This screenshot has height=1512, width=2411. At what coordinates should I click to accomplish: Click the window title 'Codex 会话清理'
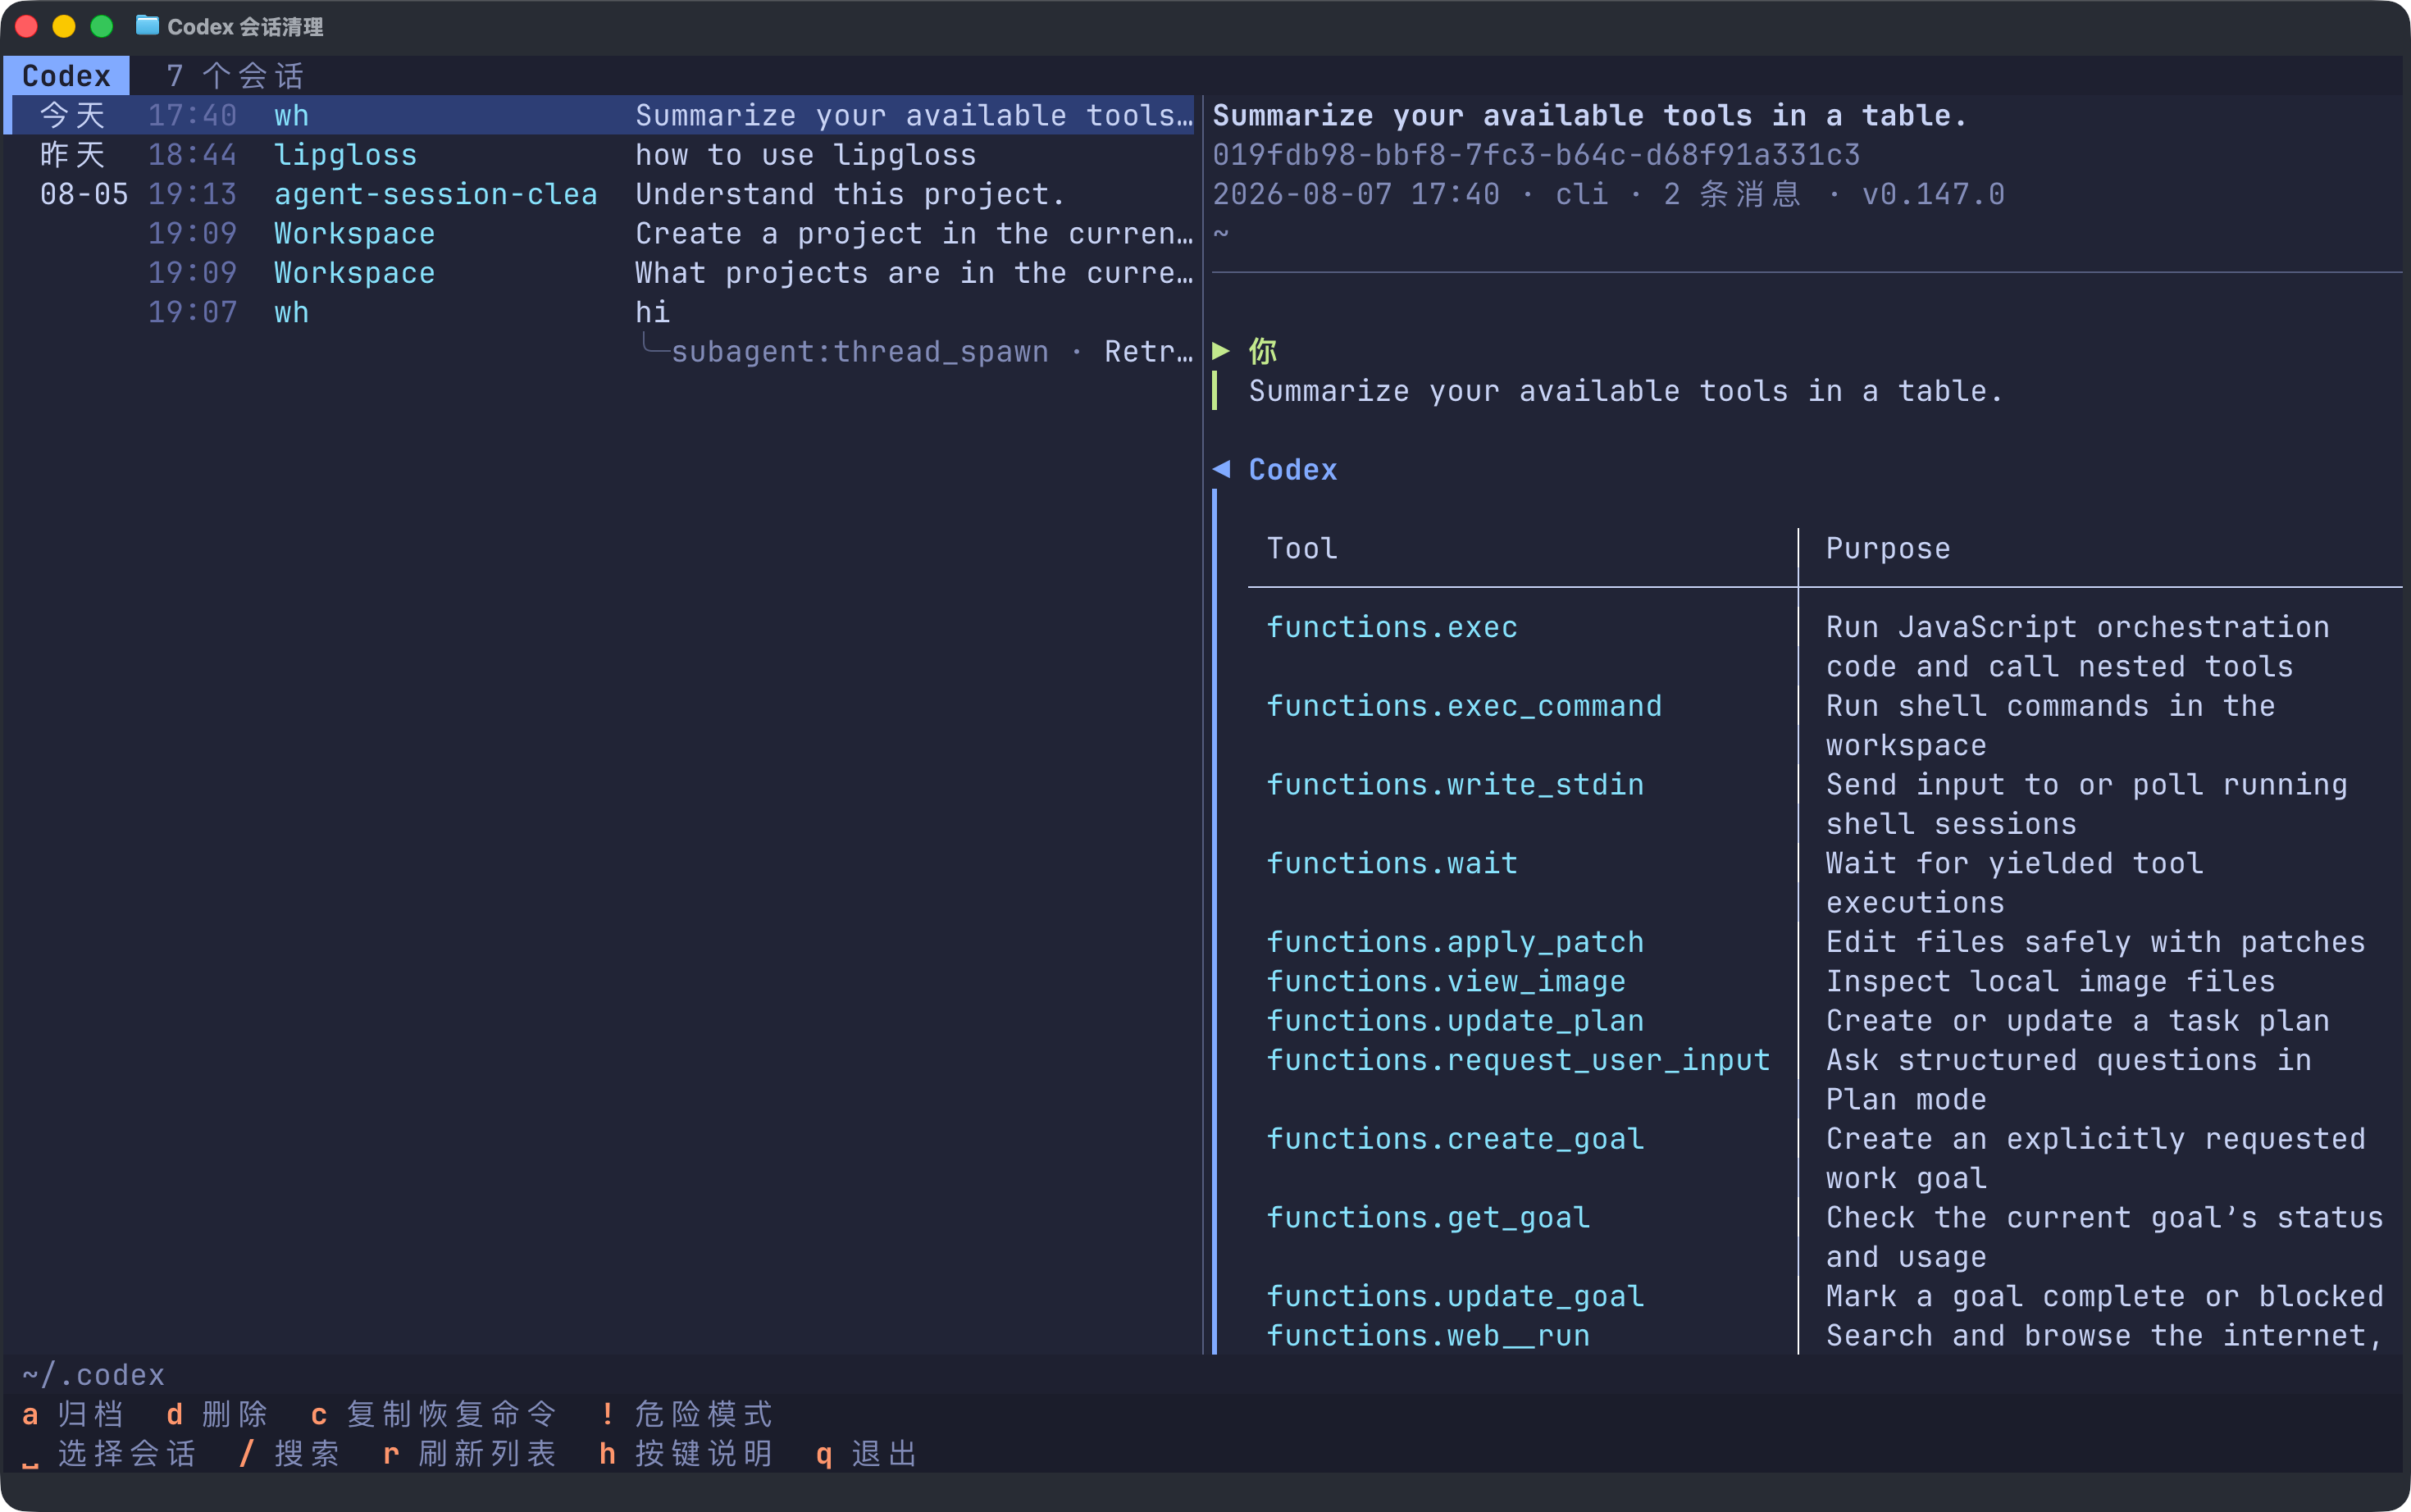point(245,27)
